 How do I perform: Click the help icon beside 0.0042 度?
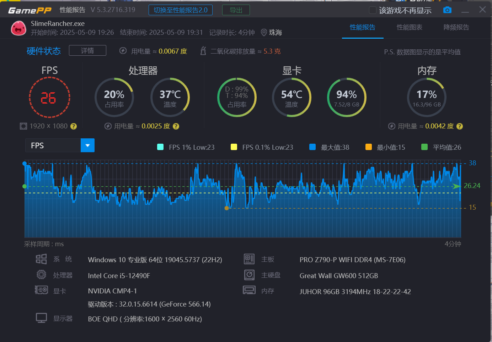pyautogui.click(x=460, y=126)
